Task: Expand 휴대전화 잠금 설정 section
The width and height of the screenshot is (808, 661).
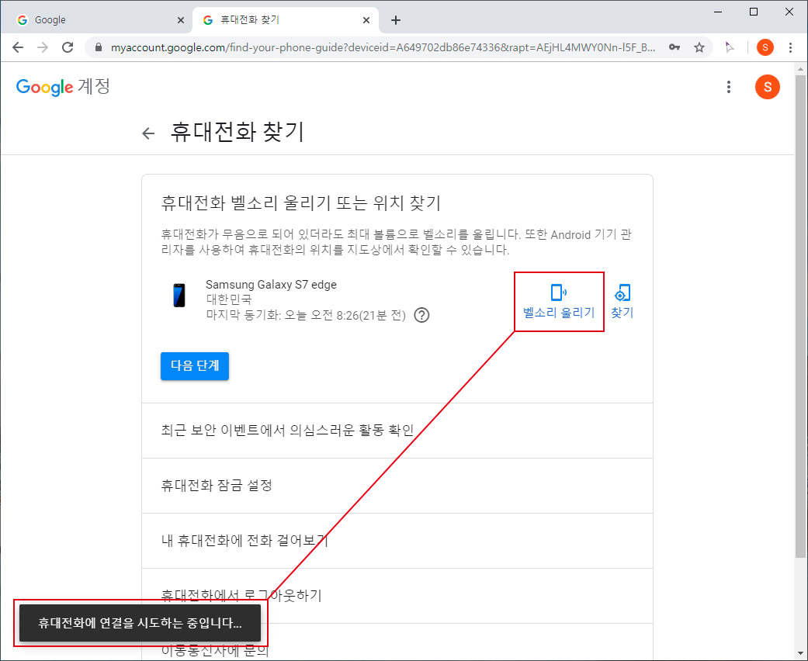Action: click(397, 486)
